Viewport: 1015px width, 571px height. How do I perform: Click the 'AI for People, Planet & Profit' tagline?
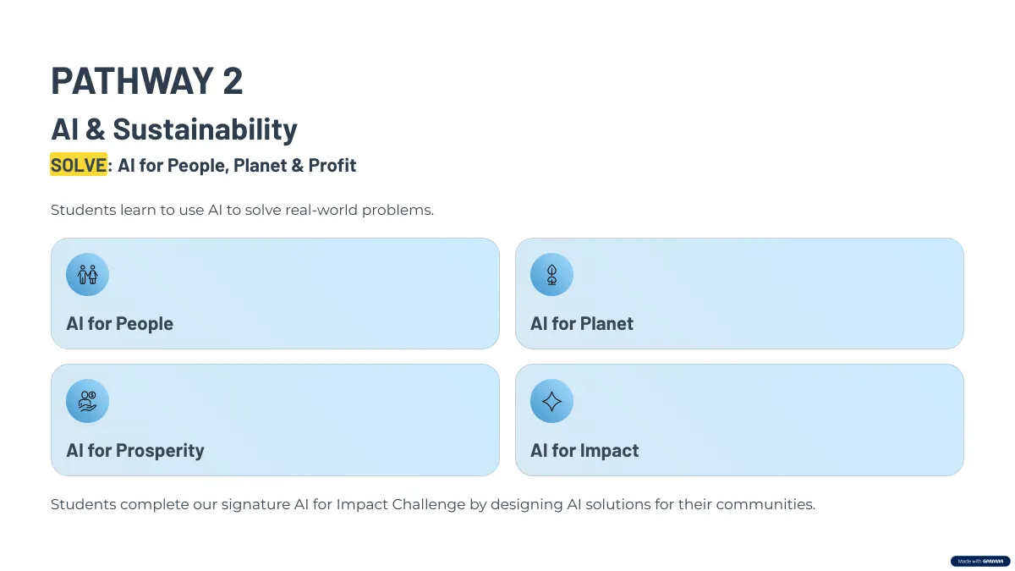[x=237, y=166]
